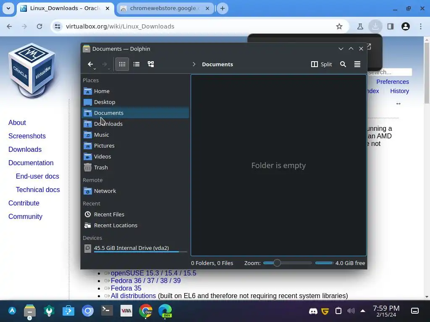Click volume icon in system tray

click(x=351, y=311)
